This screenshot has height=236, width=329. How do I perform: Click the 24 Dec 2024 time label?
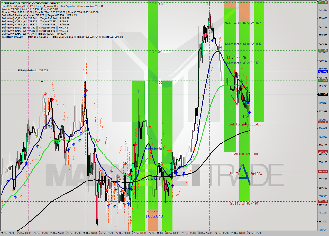click(7, 233)
